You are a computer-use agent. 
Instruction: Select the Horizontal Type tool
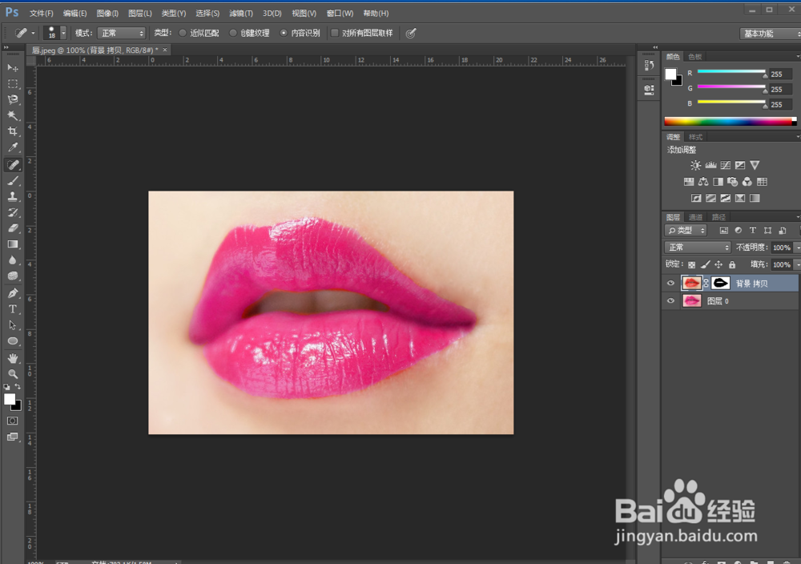pos(13,309)
